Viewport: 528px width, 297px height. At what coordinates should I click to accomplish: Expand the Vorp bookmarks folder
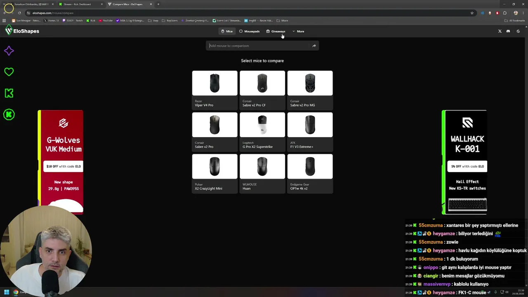tap(153, 21)
